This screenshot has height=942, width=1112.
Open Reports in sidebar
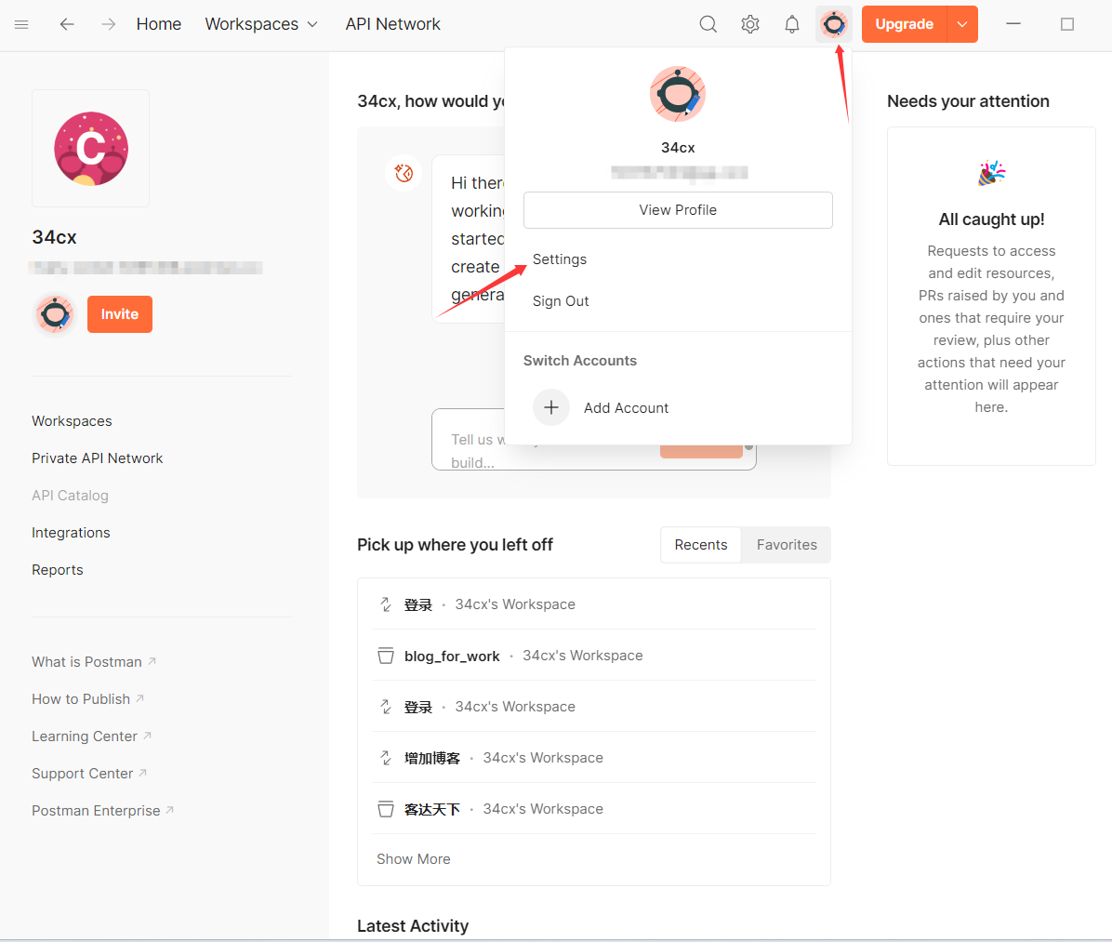(58, 570)
